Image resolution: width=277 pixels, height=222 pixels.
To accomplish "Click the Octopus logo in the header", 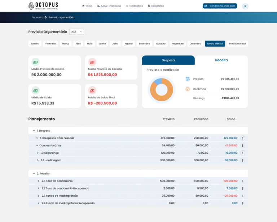I will pyautogui.click(x=44, y=6).
